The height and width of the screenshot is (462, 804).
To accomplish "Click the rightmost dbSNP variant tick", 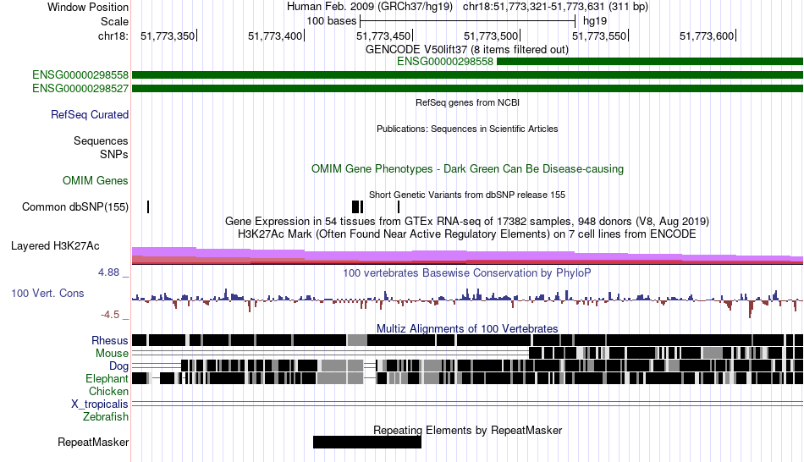I will pos(399,206).
